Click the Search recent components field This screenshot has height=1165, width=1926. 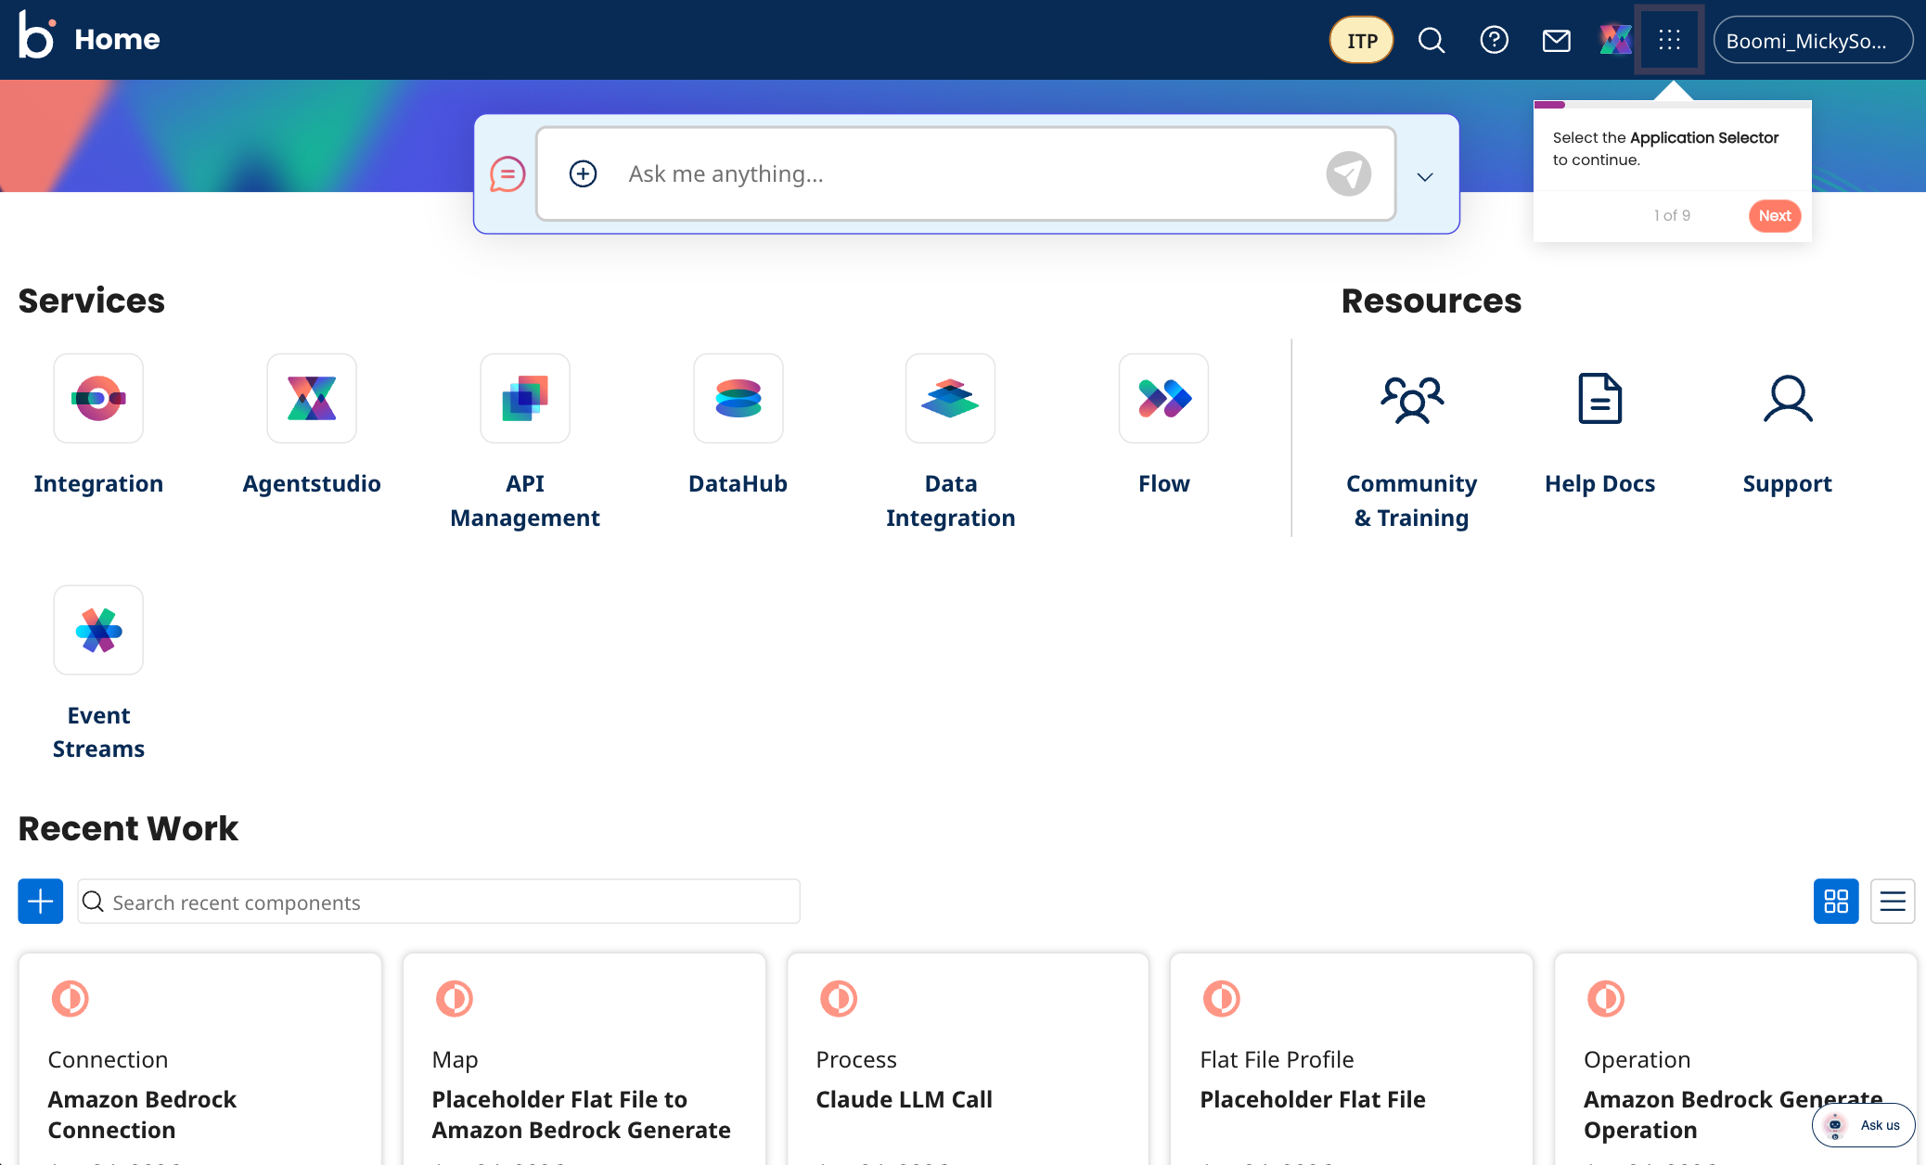[439, 902]
